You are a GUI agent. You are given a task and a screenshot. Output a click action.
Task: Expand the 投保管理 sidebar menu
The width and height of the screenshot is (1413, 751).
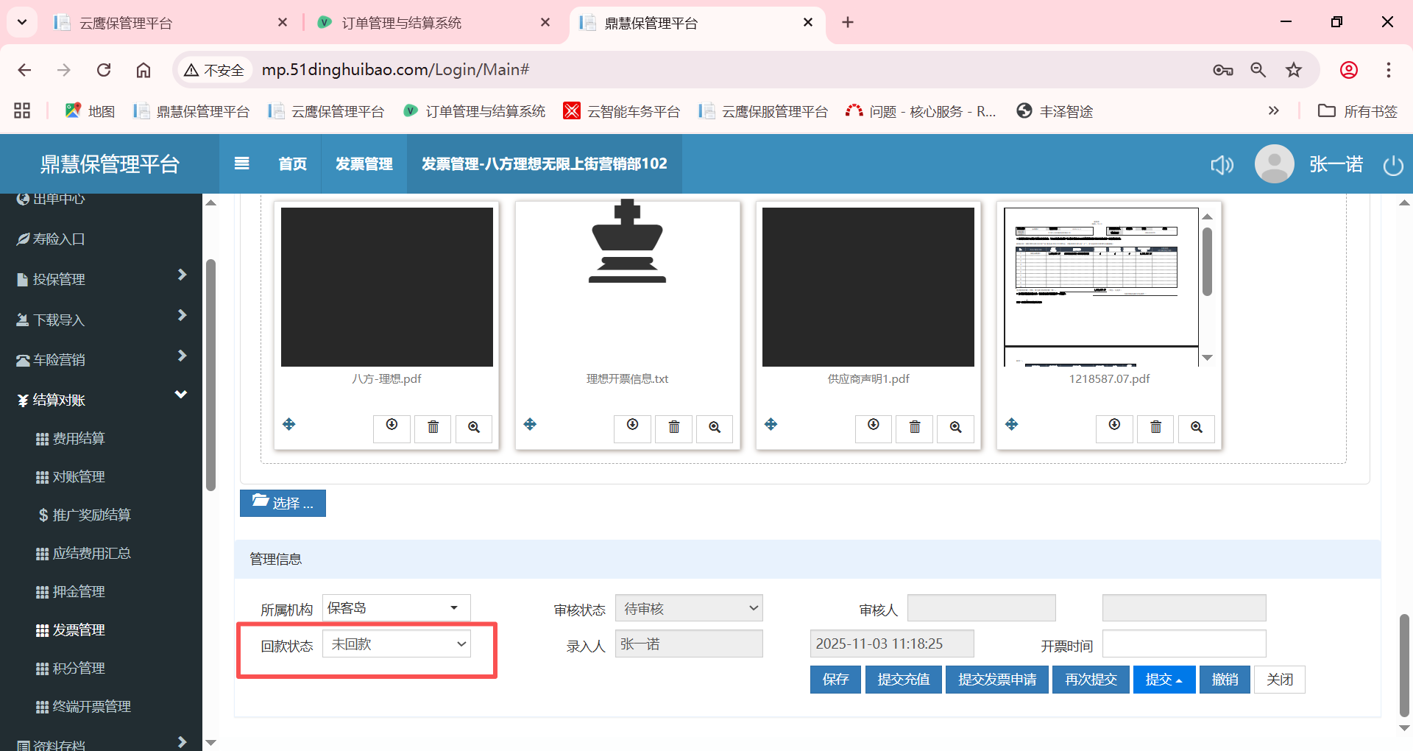(x=101, y=279)
